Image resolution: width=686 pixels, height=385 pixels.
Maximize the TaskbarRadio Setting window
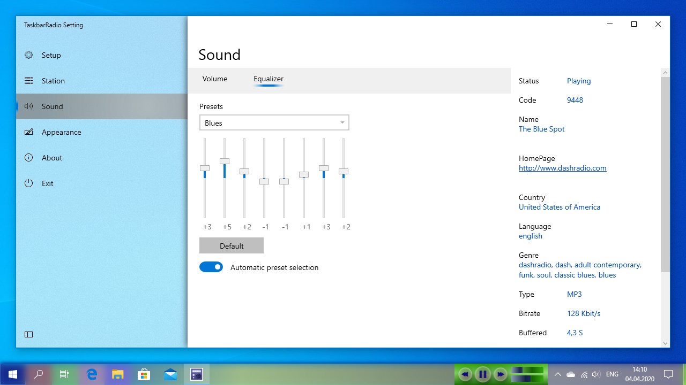634,24
